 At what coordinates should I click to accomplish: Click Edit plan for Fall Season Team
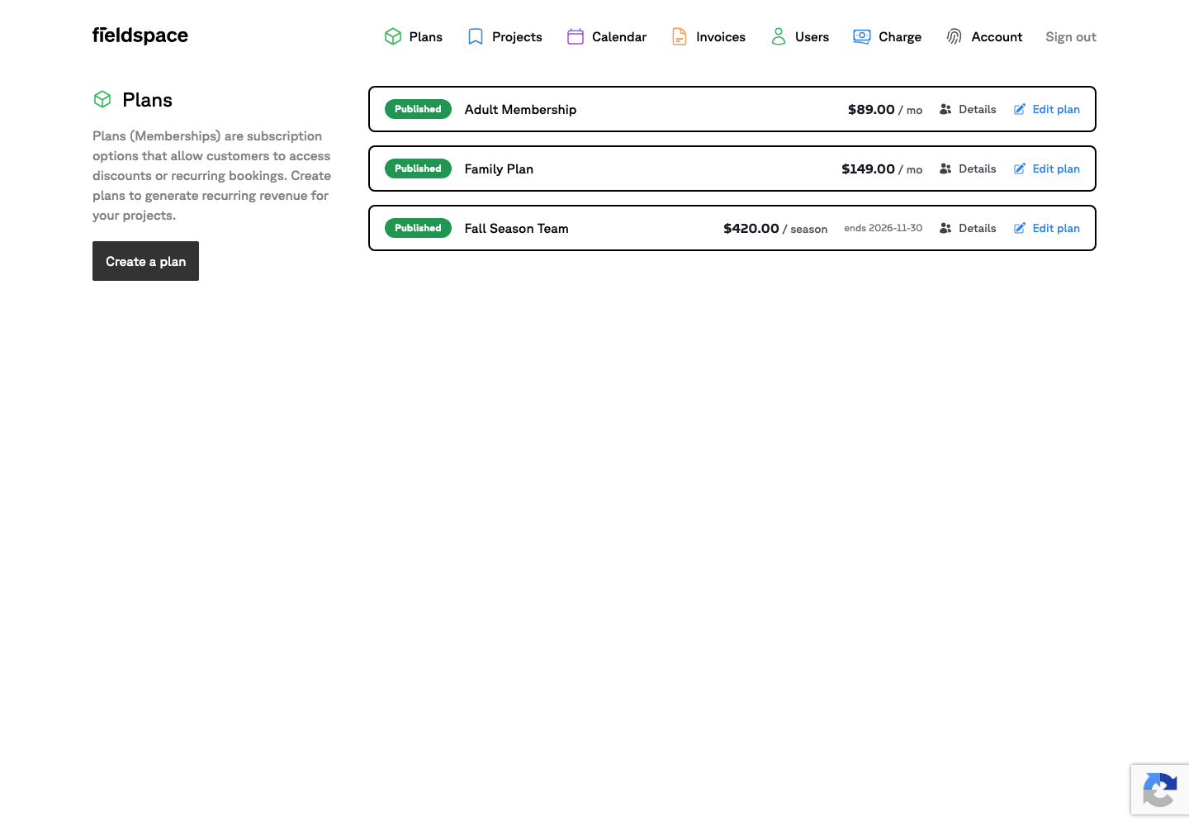click(x=1047, y=228)
